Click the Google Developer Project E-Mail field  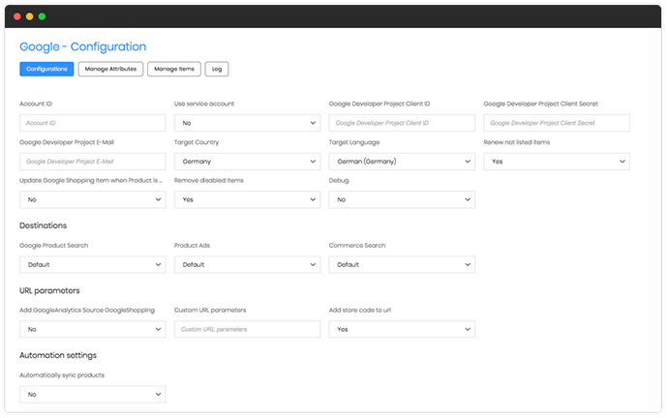[92, 162]
